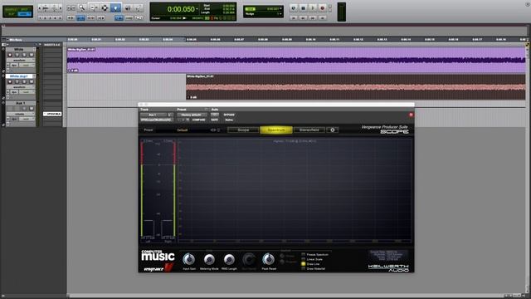Select the highlighted Grabber hand tool

point(116,7)
